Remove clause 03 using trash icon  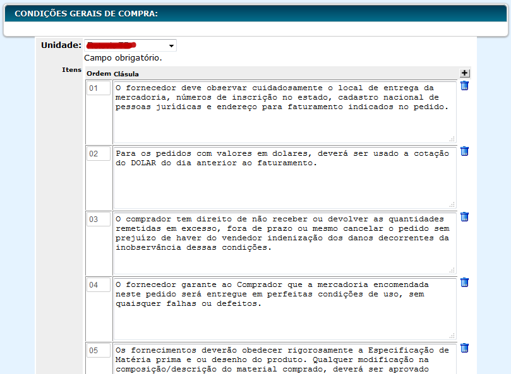click(x=464, y=217)
